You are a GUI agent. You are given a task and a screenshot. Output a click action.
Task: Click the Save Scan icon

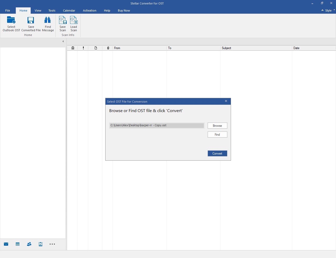coord(63,20)
